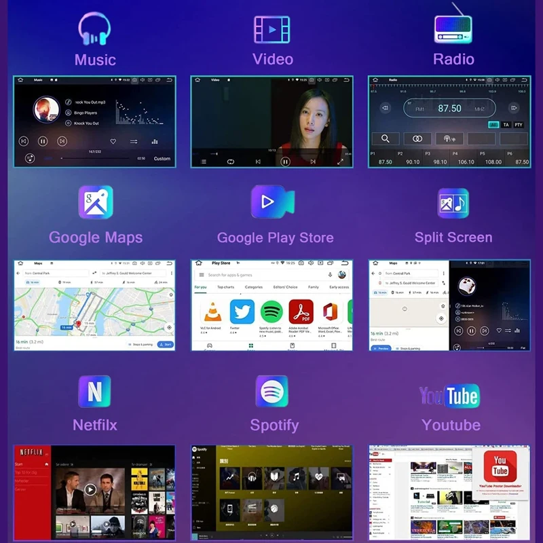Select Radio preset P3 98.10
The height and width of the screenshot is (543, 543).
click(436, 158)
